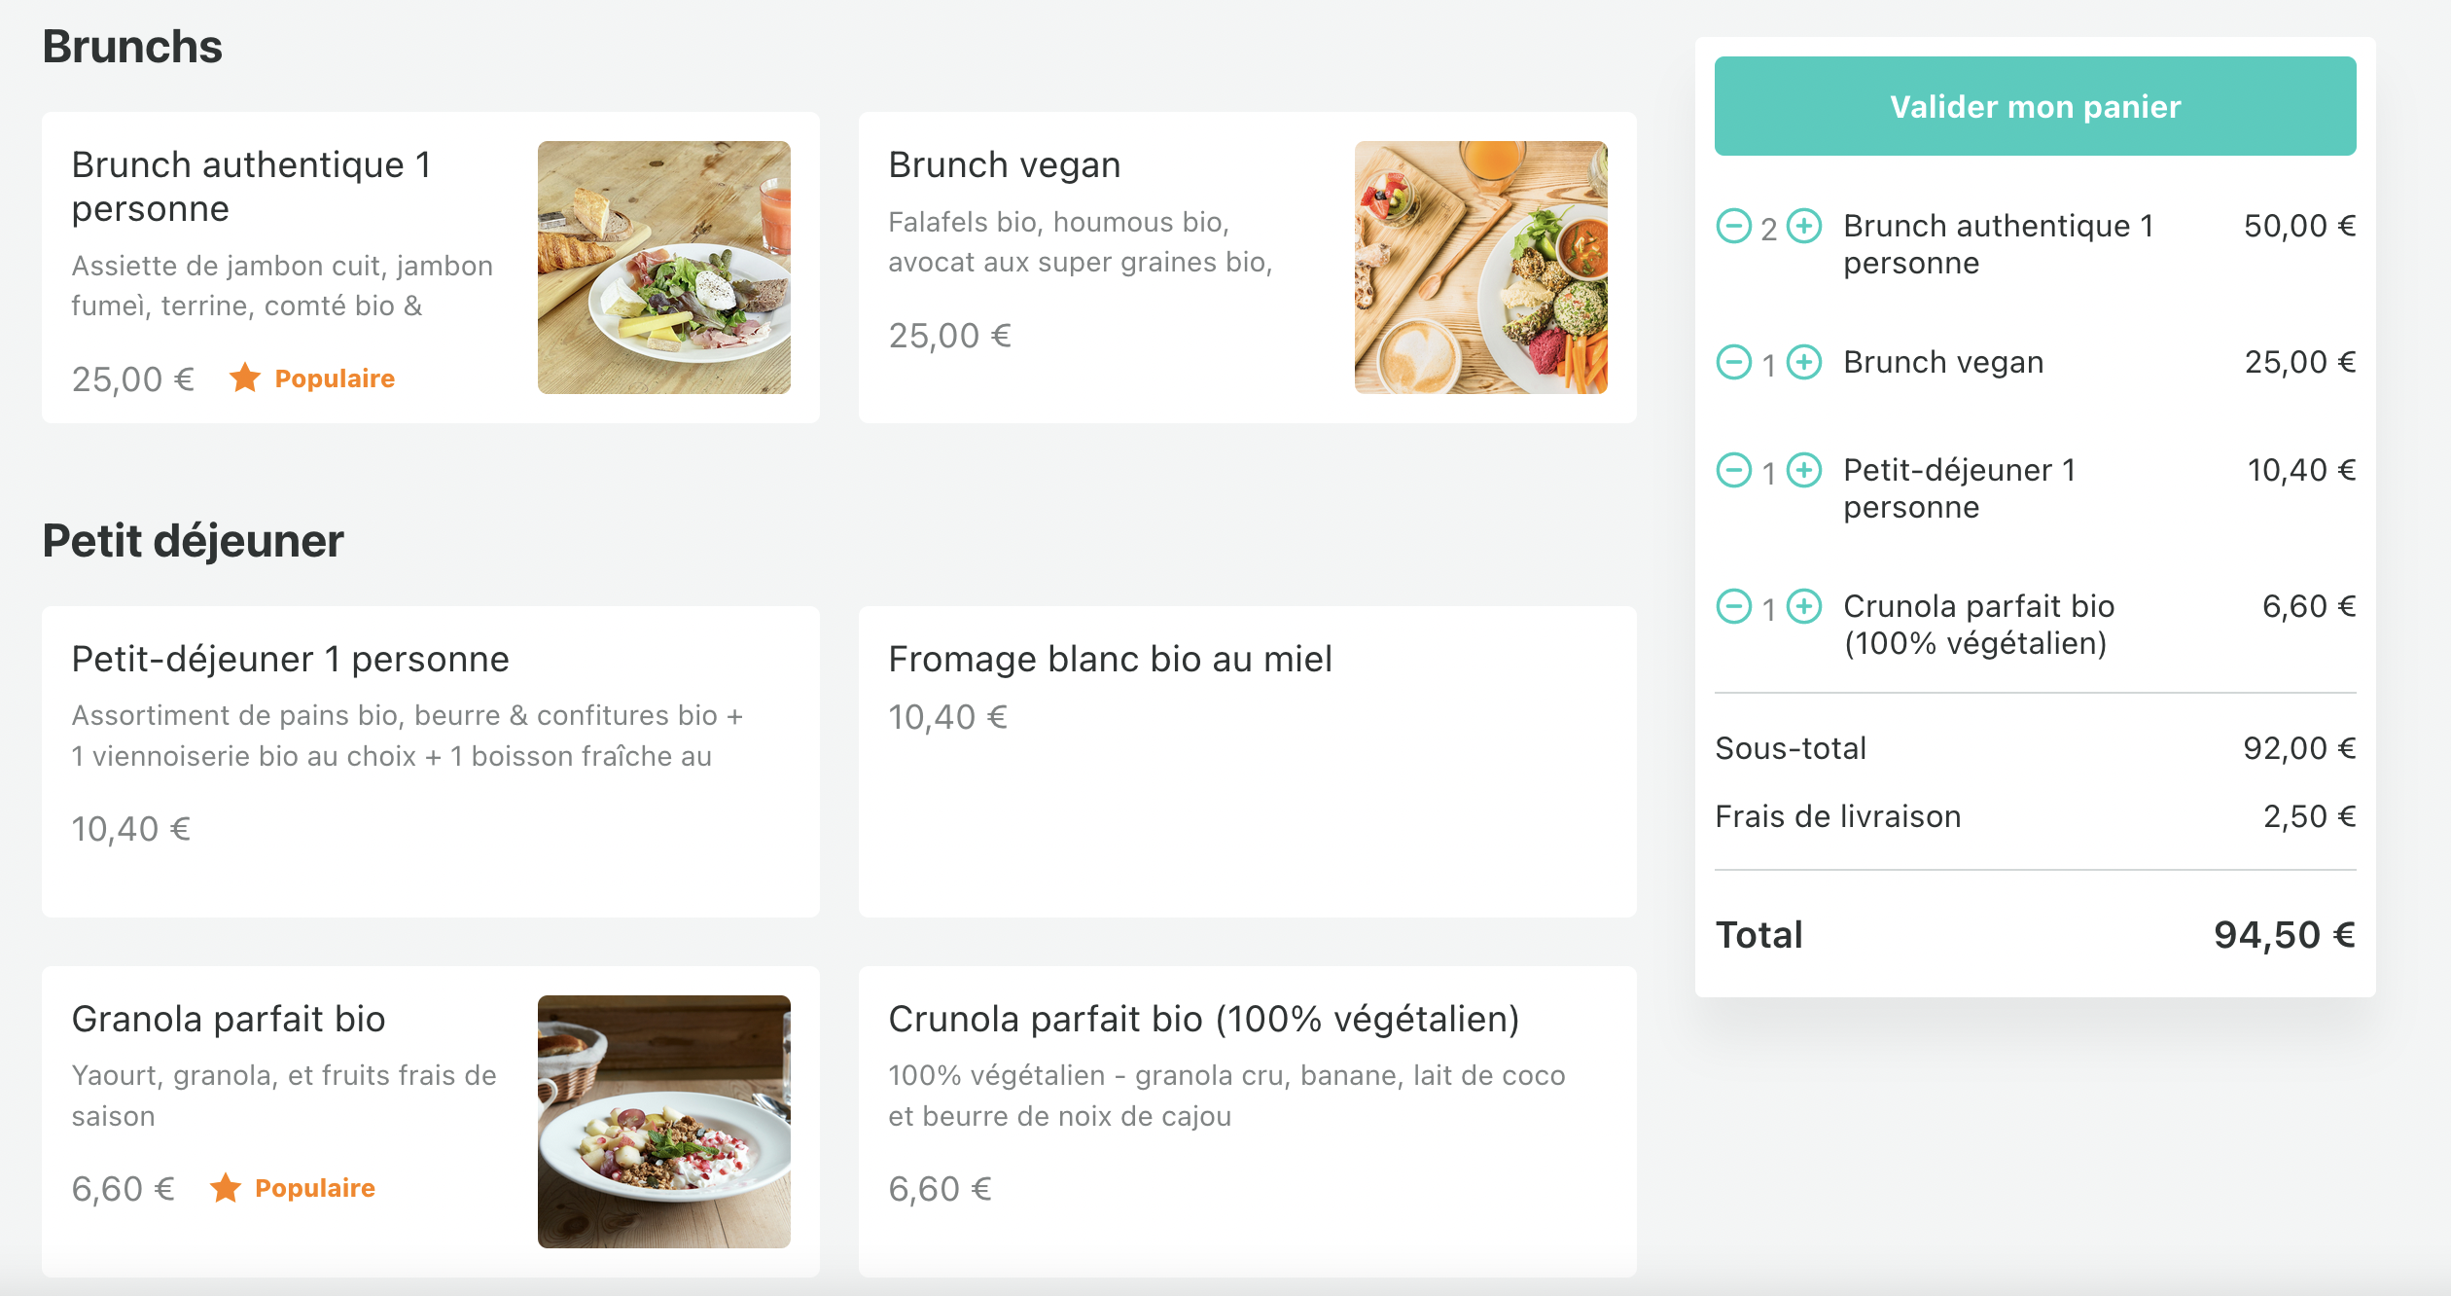
Task: Click the Populaire star next to Brunch authentique
Action: pos(245,377)
